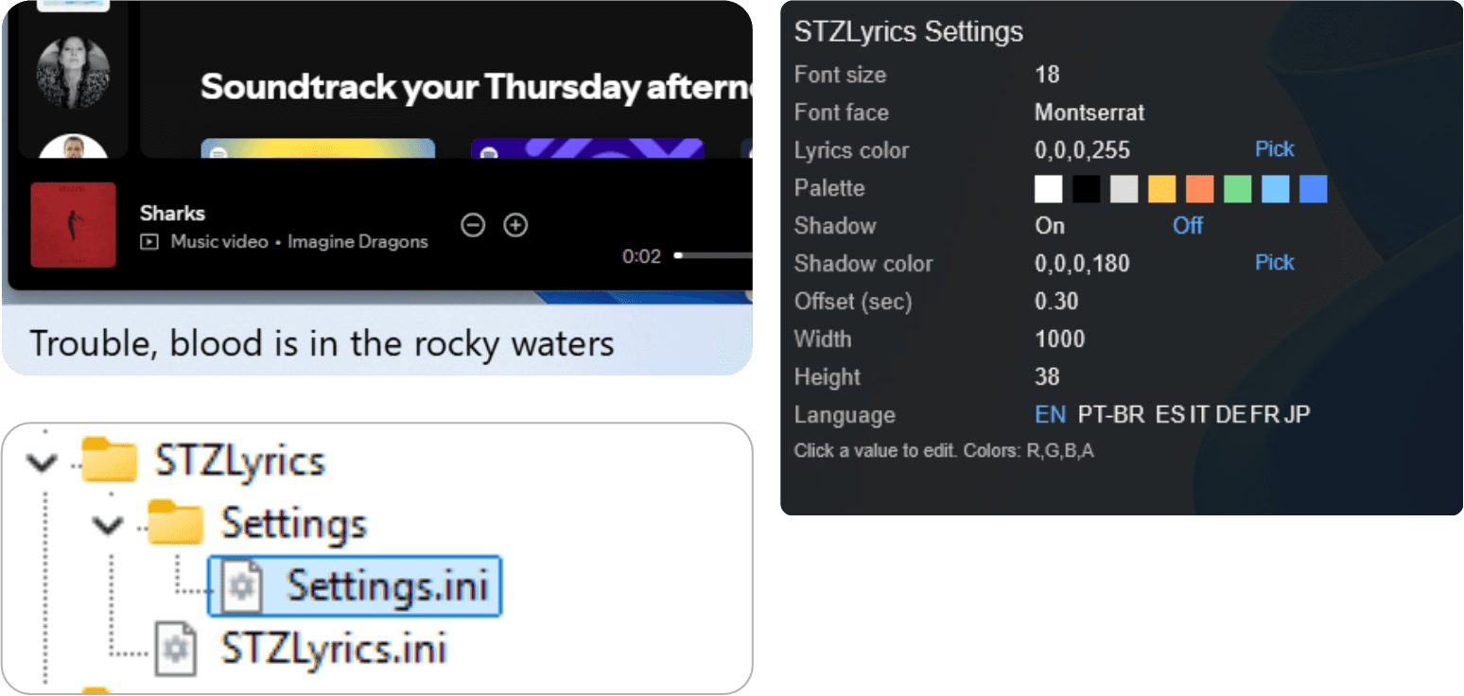Click the STZLyrics folder icon
1464x696 pixels.
[x=110, y=461]
